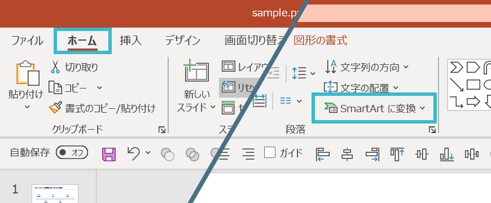This screenshot has height=203, width=491.
Task: Click the クリップボード group label
Action: point(78,129)
